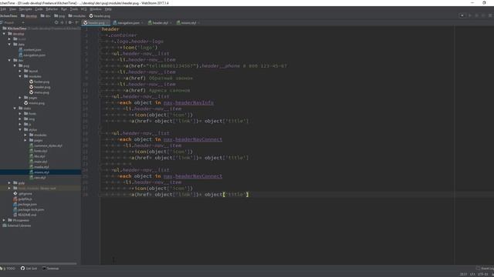Collapse the modules folder under pug
Viewport: 494px width, 277px height.
20,76
